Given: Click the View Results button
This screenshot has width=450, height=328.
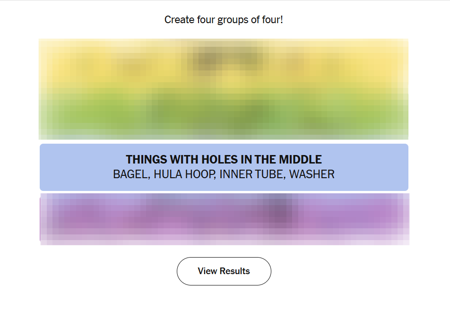Looking at the screenshot, I should point(224,271).
